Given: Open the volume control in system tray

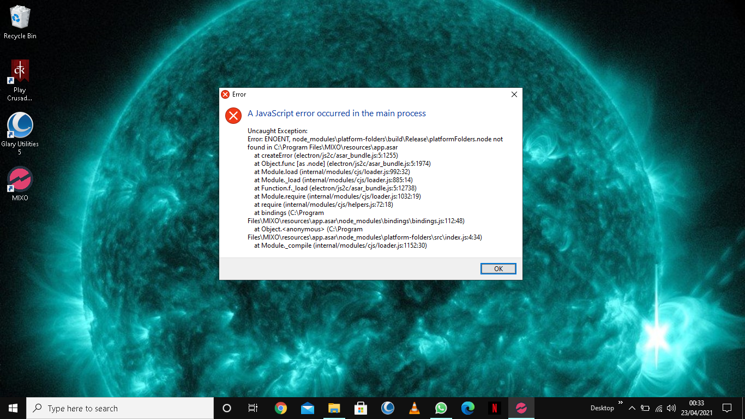Looking at the screenshot, I should point(671,408).
